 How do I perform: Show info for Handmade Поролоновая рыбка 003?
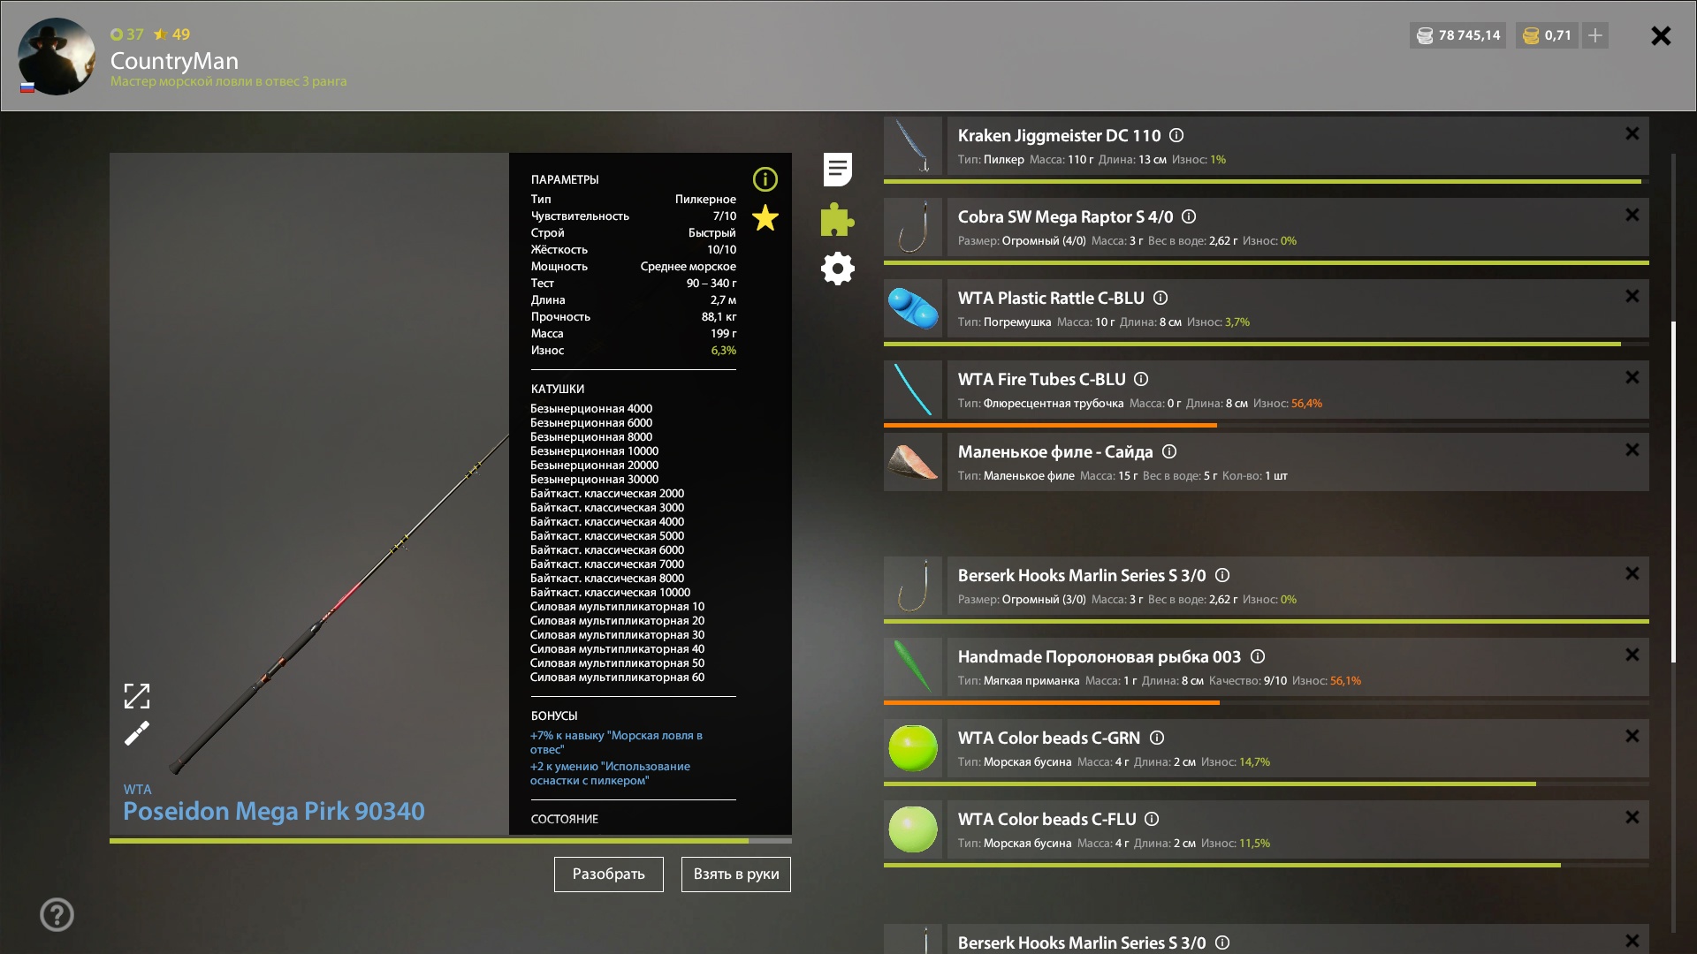[x=1258, y=656]
